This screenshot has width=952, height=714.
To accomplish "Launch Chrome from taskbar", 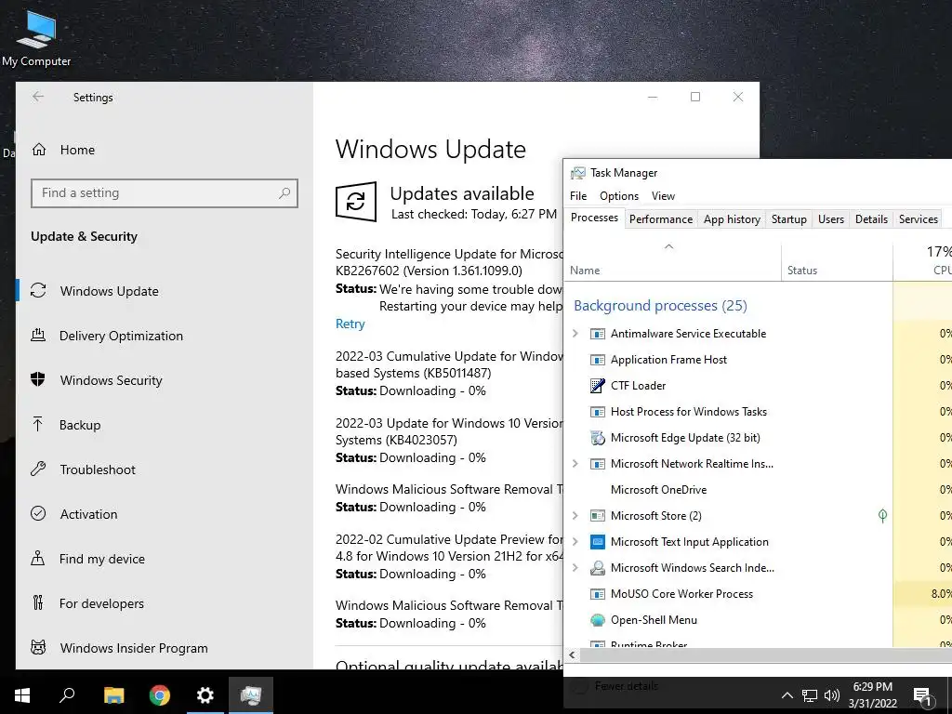I will click(160, 695).
